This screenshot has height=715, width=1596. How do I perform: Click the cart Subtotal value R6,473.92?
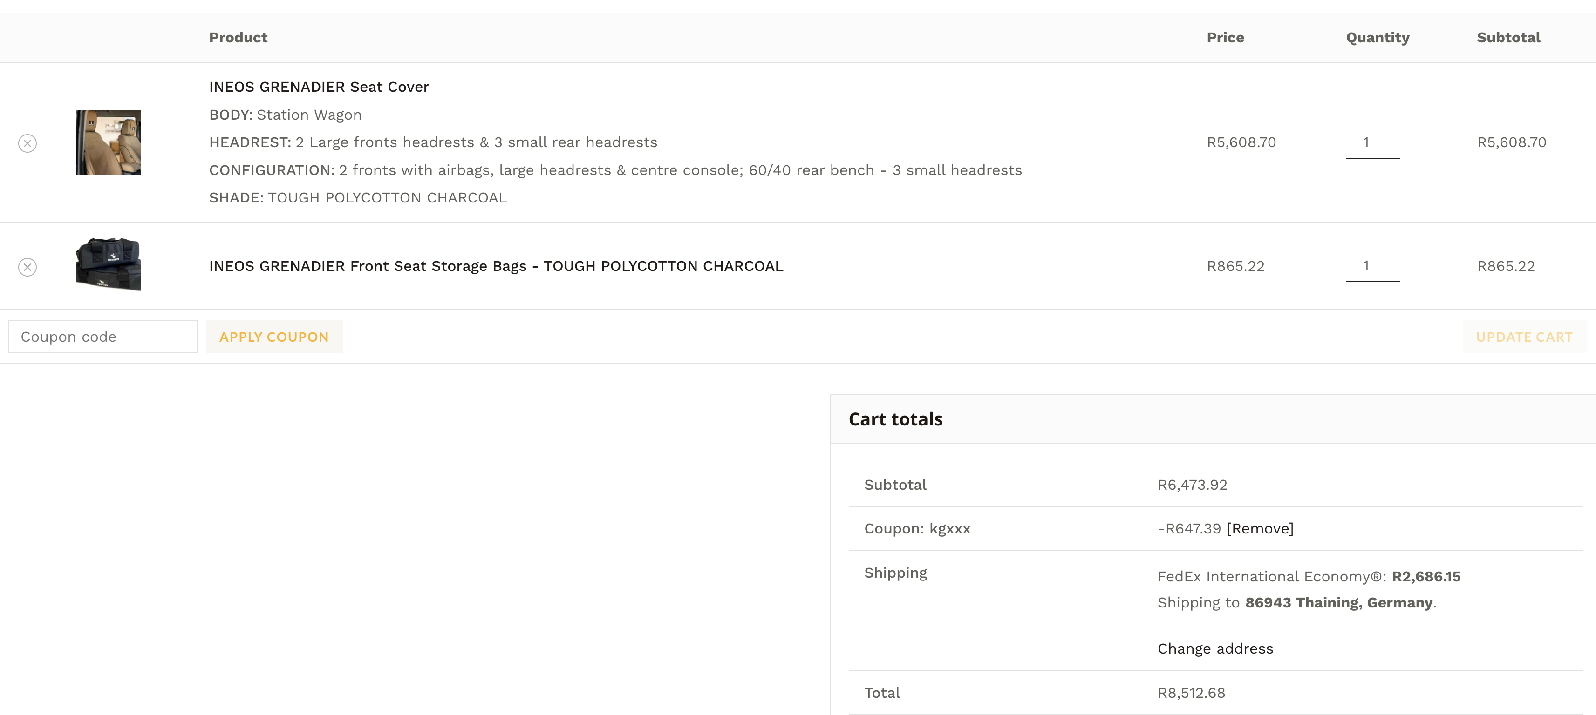pos(1193,485)
